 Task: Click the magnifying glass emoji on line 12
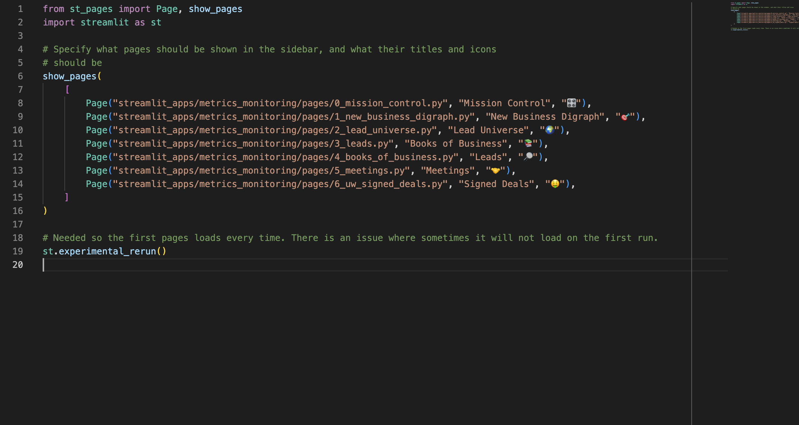[x=528, y=157]
